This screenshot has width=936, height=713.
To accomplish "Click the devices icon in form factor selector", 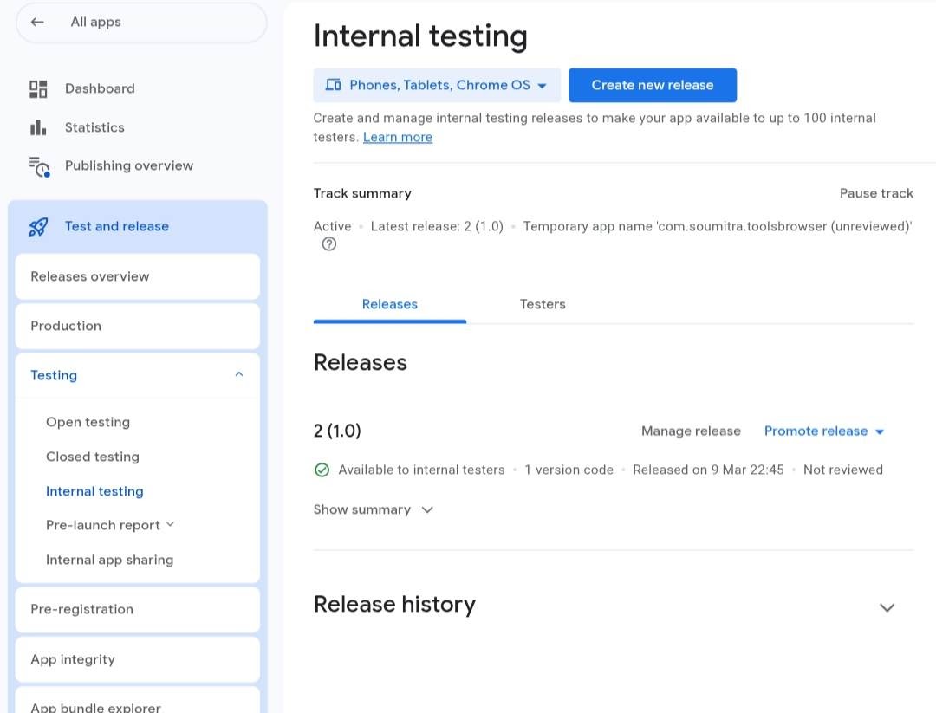I will pyautogui.click(x=333, y=85).
